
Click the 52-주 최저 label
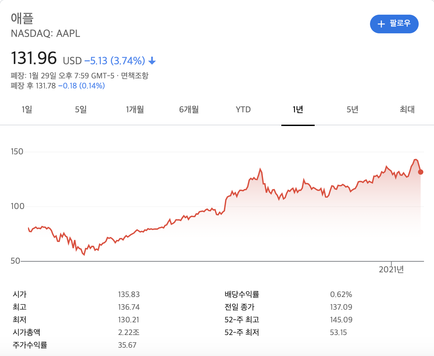coord(242,332)
